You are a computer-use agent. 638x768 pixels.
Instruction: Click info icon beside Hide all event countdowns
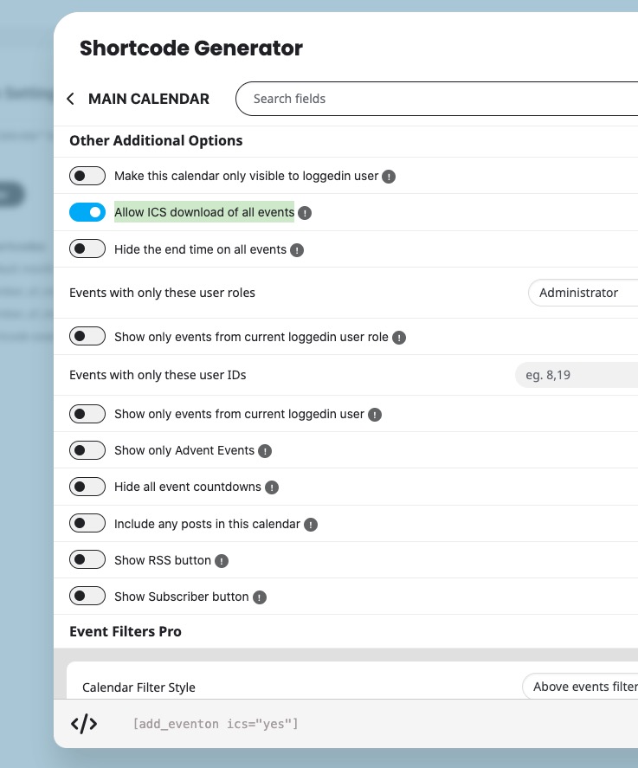272,487
